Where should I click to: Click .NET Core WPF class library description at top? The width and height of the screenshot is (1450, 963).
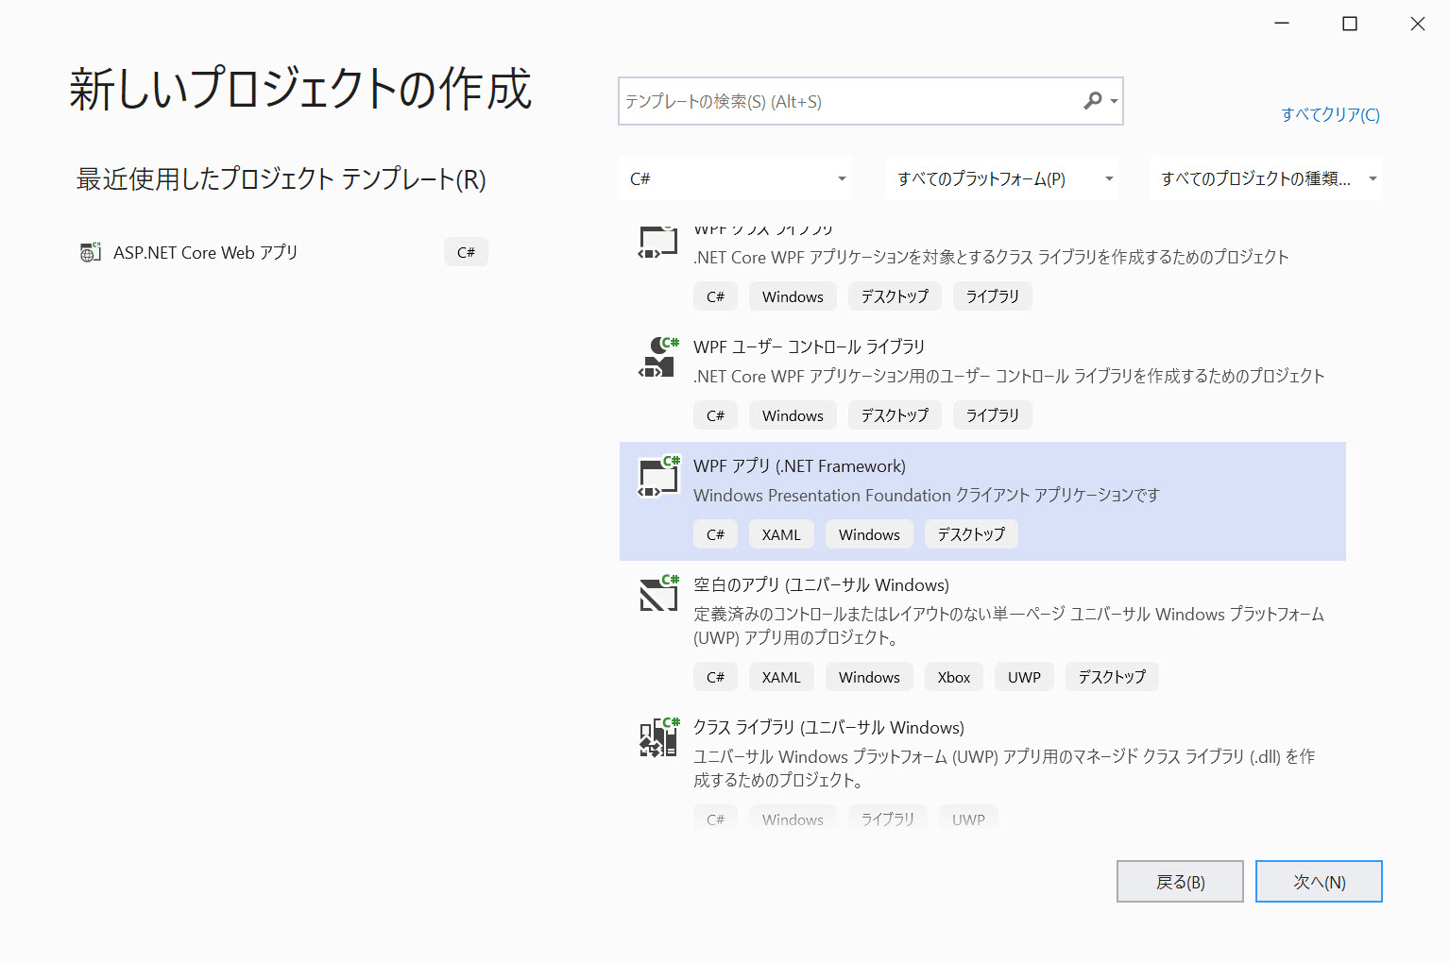(x=991, y=257)
